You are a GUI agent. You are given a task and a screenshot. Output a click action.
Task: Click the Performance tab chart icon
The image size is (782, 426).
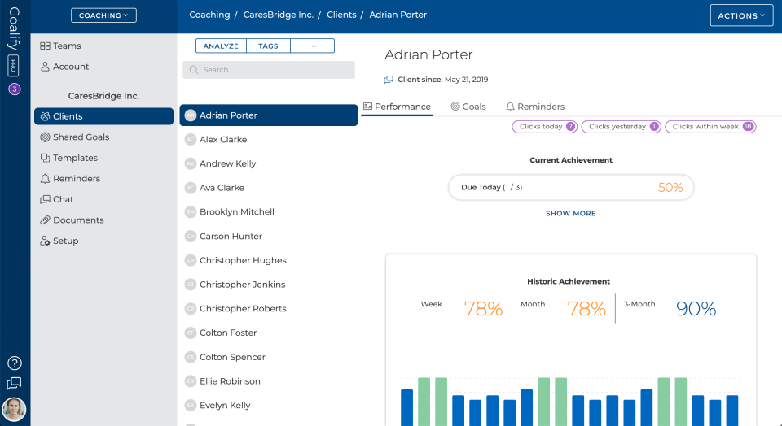point(368,106)
